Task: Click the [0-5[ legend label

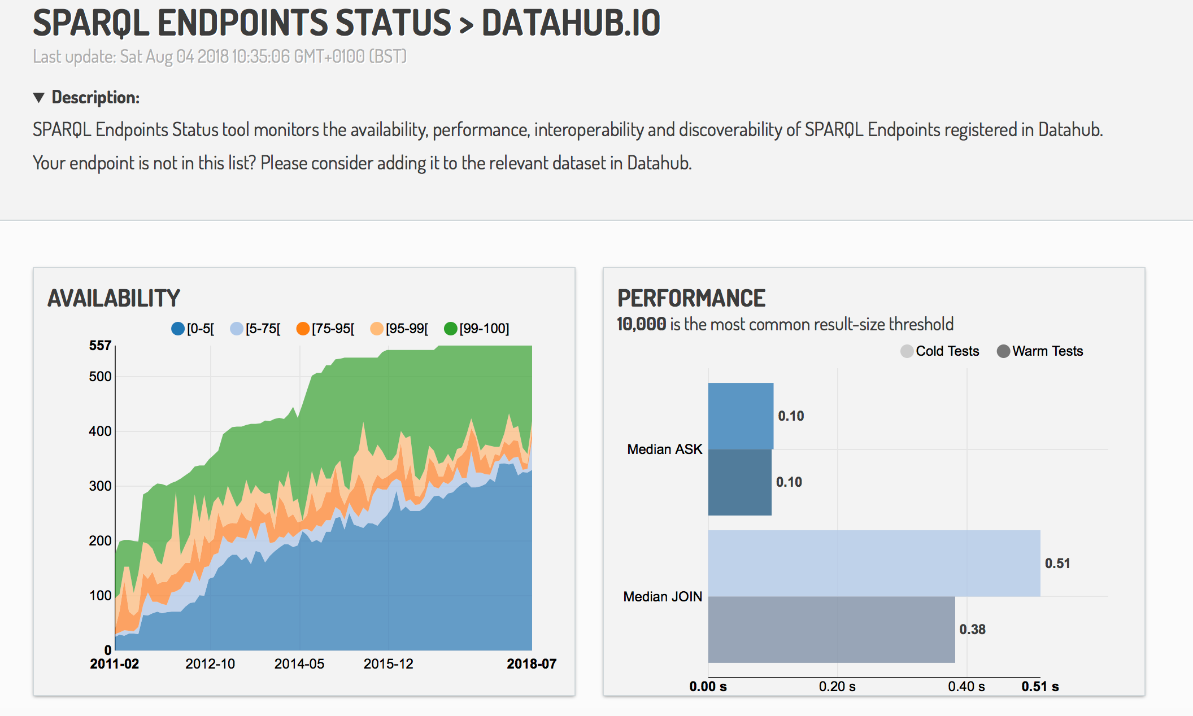Action: (x=201, y=329)
